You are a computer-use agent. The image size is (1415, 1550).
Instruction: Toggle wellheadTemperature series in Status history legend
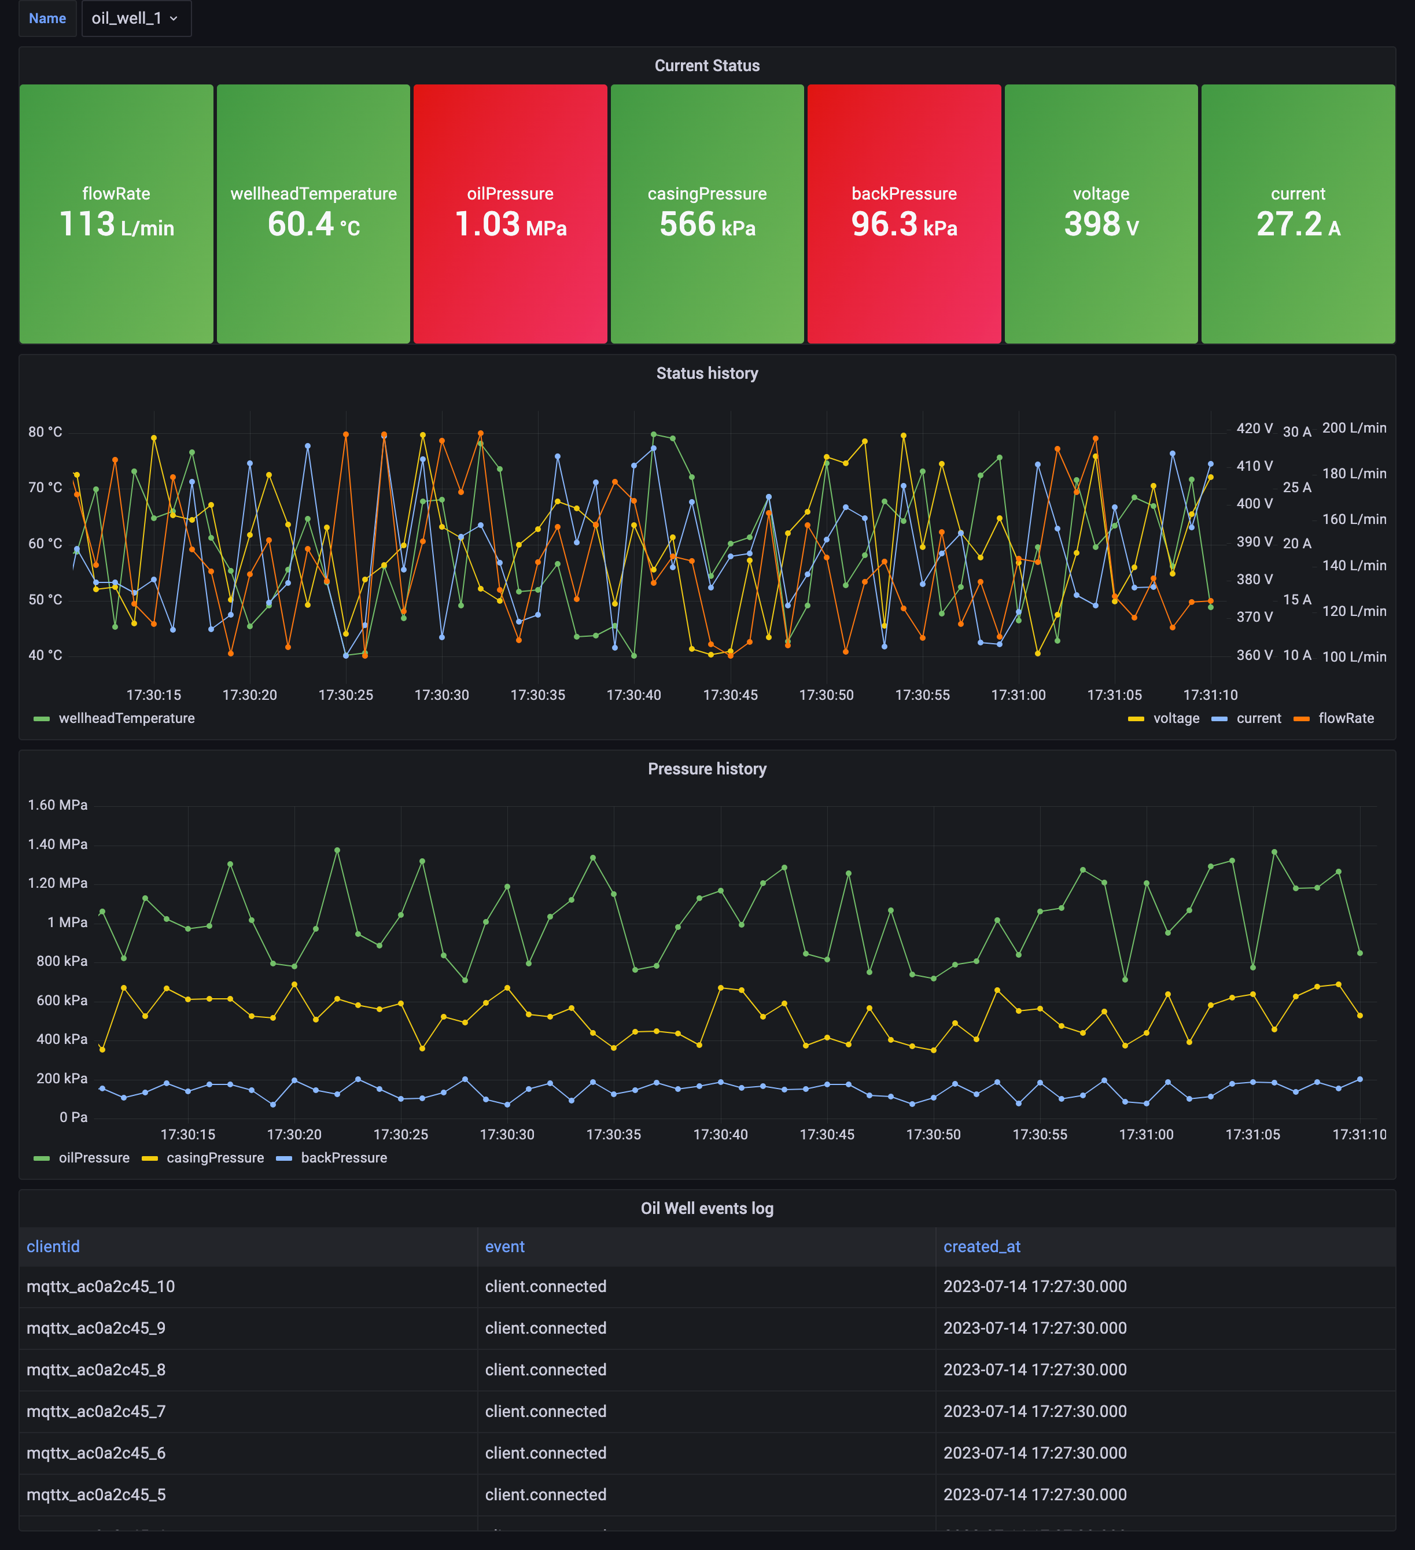pyautogui.click(x=127, y=718)
